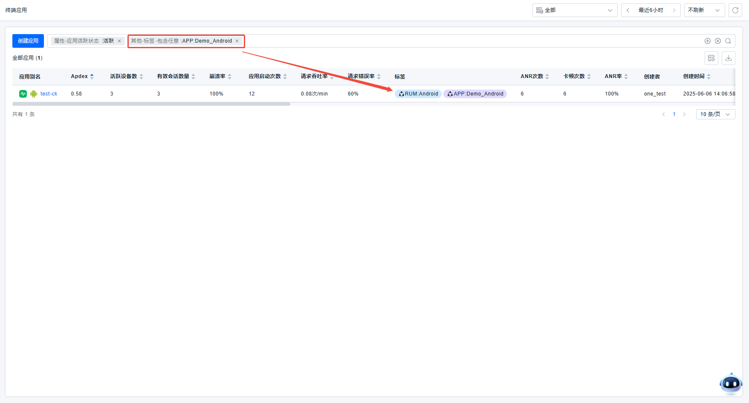This screenshot has height=403, width=749.
Task: Open the 10 条/页 page size dropdown
Action: [x=715, y=114]
